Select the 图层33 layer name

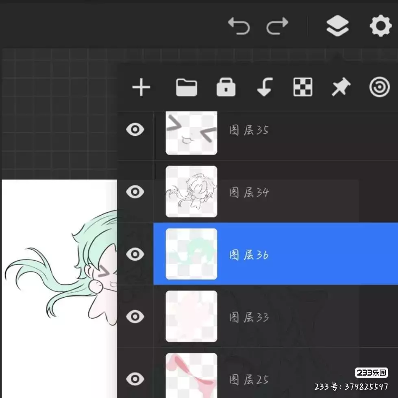(249, 317)
